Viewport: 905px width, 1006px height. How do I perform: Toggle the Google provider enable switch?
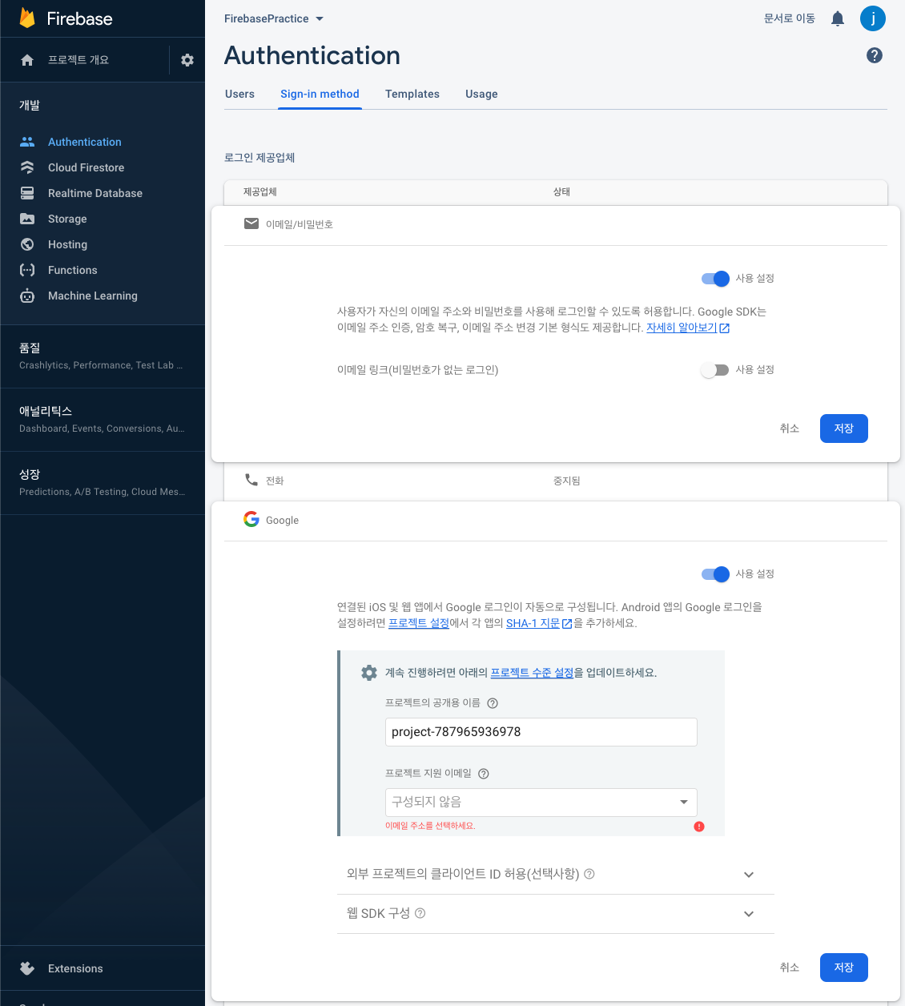click(715, 574)
